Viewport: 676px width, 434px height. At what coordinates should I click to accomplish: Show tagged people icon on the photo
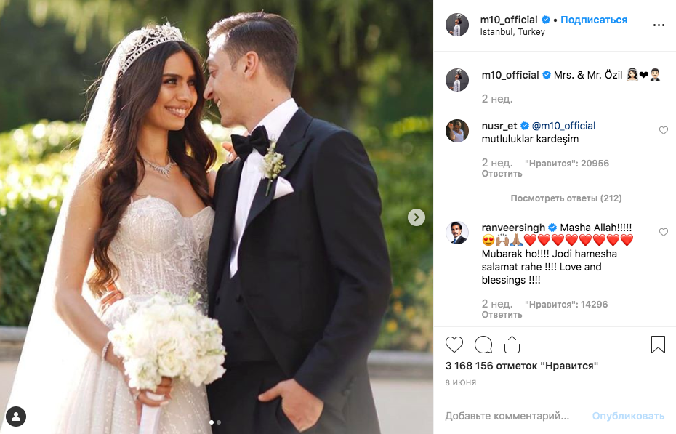pyautogui.click(x=16, y=417)
